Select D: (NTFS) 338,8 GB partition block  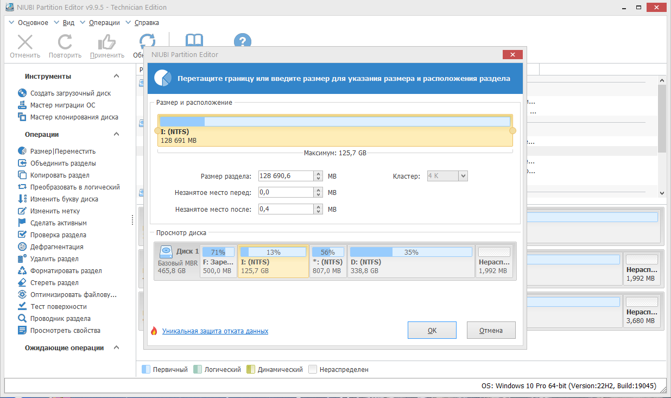[411, 261]
